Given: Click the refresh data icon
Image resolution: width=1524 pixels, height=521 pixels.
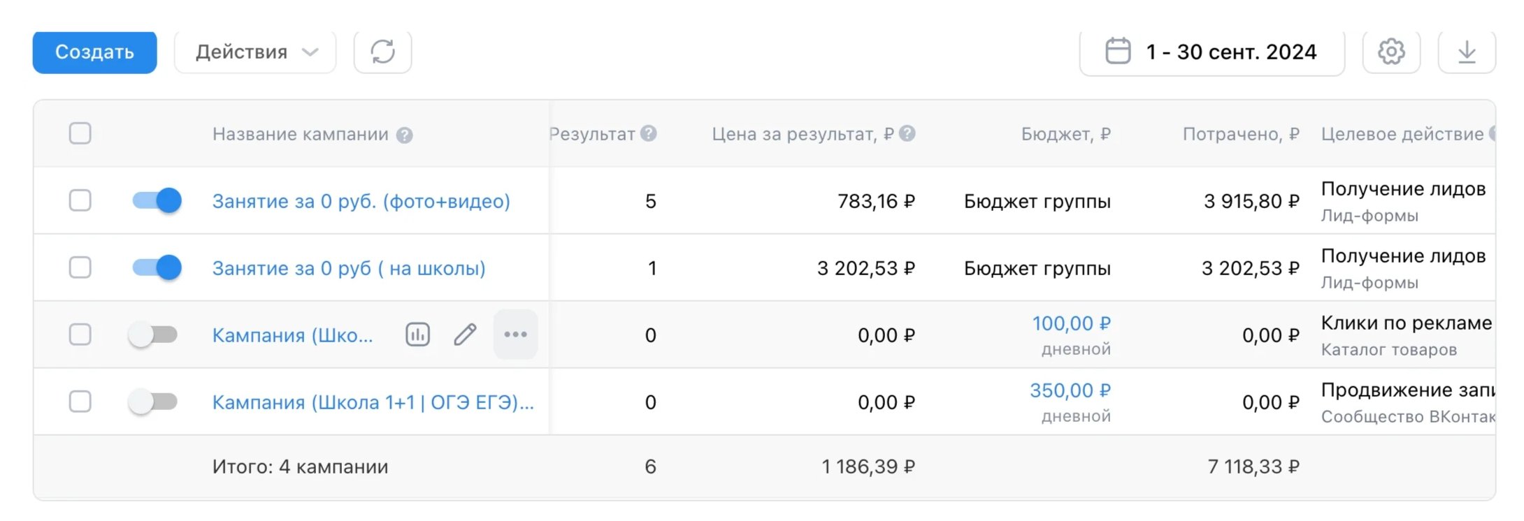Looking at the screenshot, I should (x=382, y=52).
